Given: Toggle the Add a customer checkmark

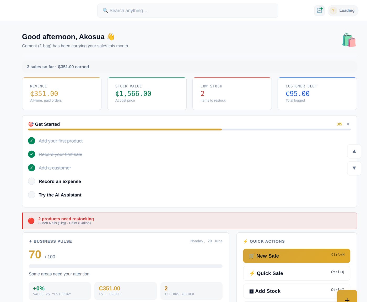Looking at the screenshot, I should pos(31,168).
